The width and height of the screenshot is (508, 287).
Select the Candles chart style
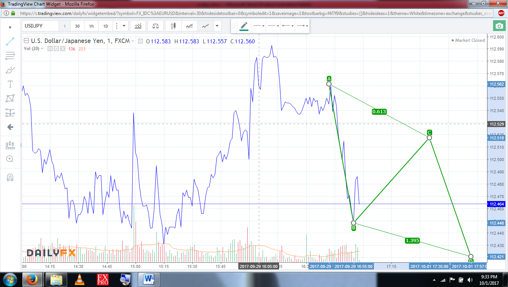173,26
